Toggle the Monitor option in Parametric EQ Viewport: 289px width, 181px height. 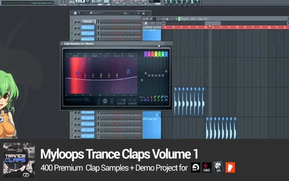[121, 102]
